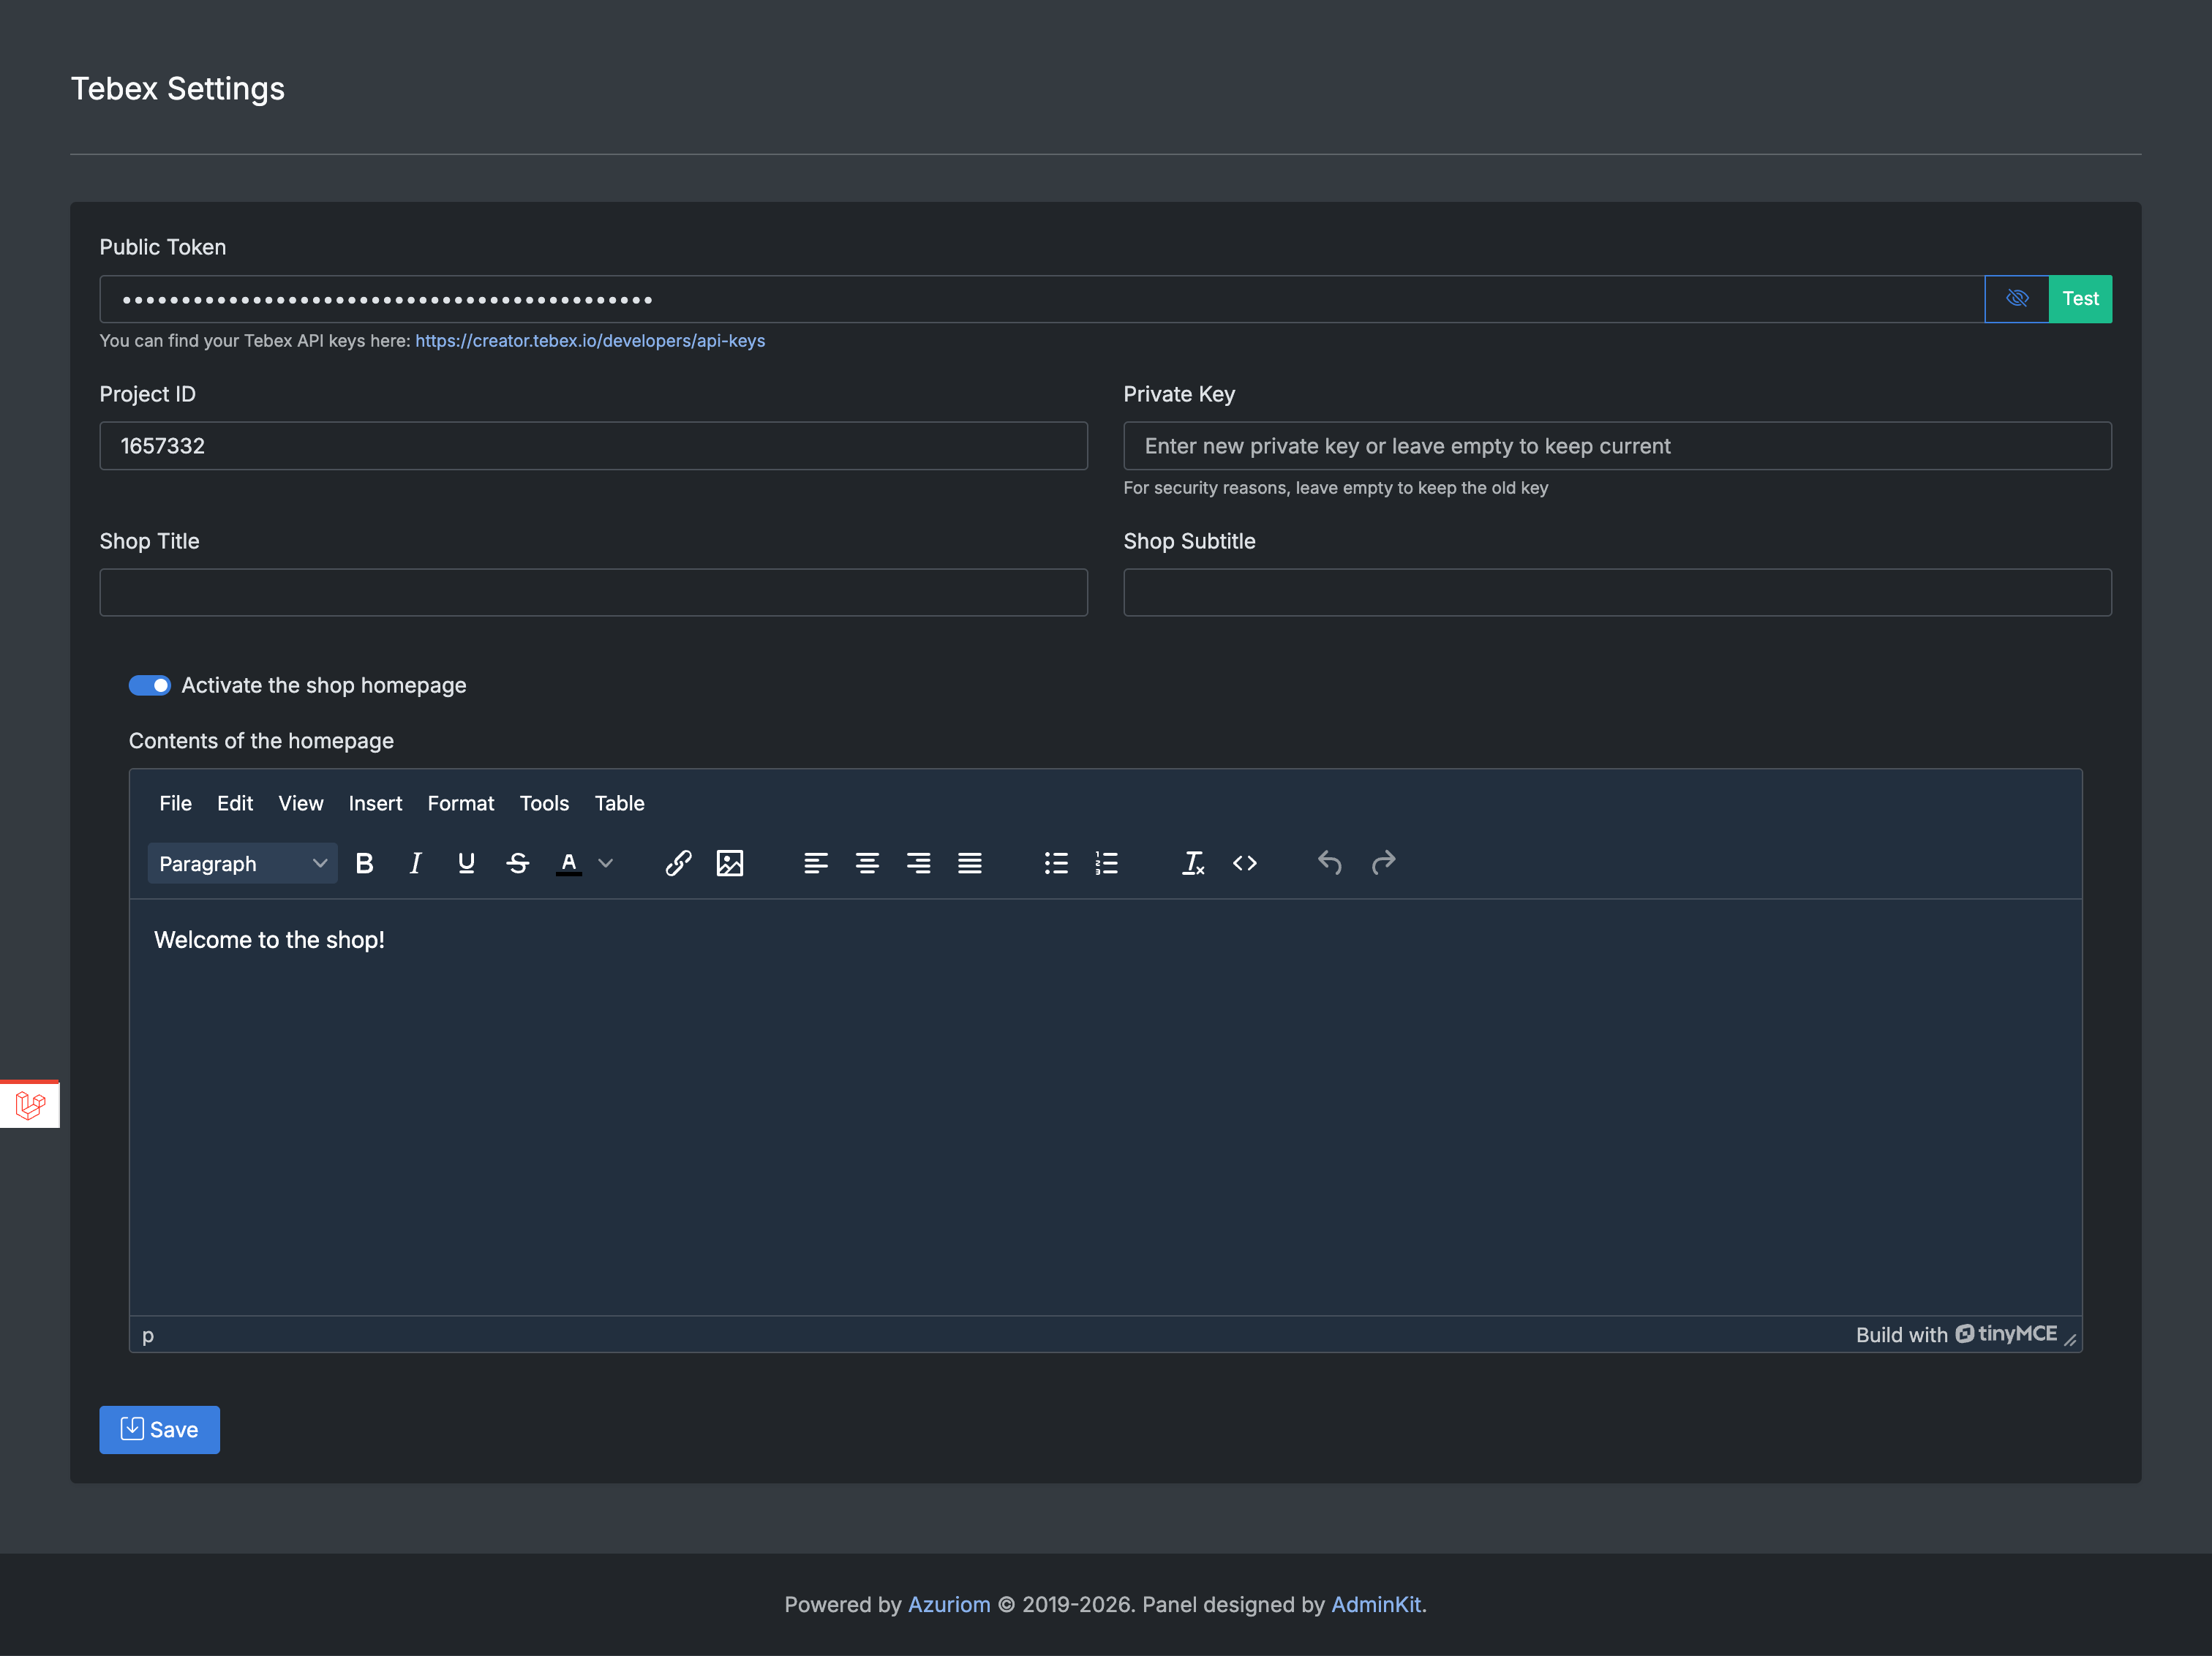Expand the text color picker arrow

tap(606, 863)
